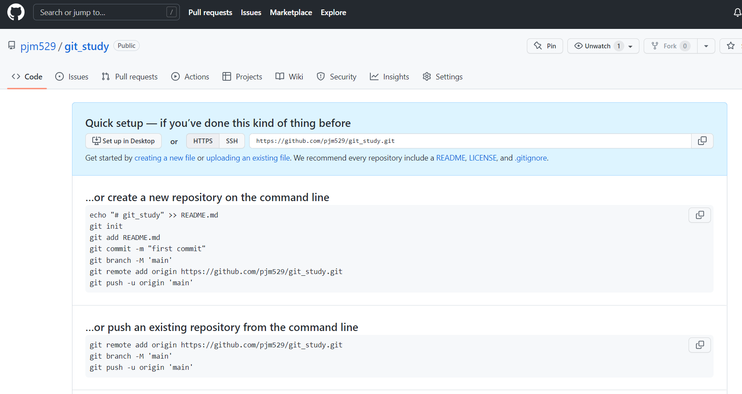Screen dimensions: 742x394
Task: Follow the uploading an existing file link
Action: (248, 158)
